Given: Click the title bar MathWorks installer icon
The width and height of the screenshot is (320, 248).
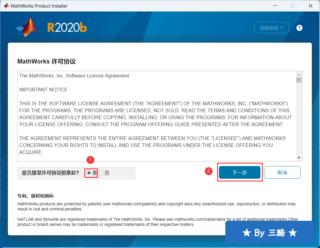Looking at the screenshot, I should coord(6,6).
